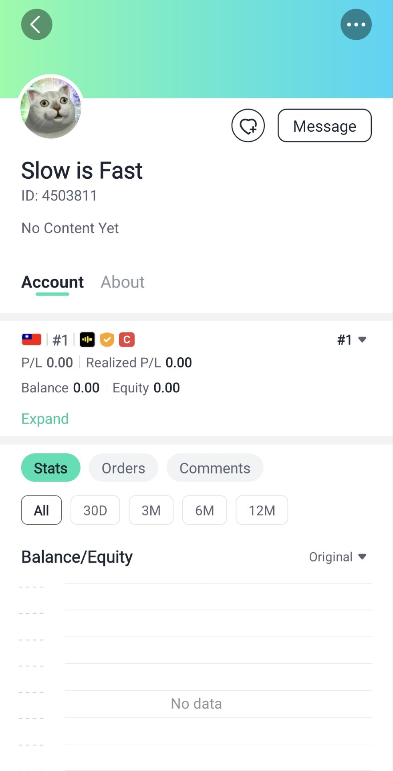Open the Original chart mode dropdown

[x=337, y=557]
